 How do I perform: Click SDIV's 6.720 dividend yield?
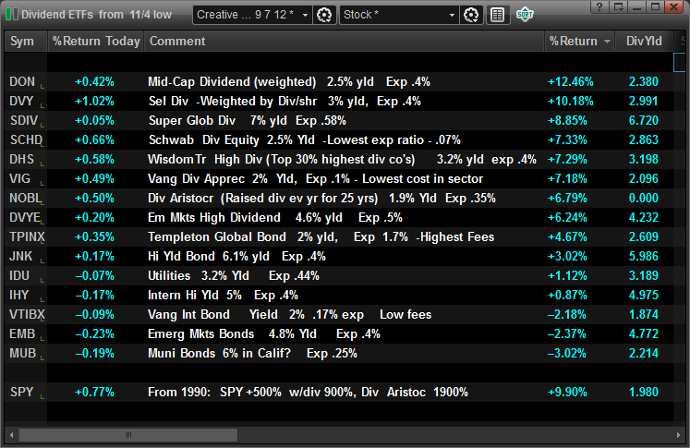coord(644,121)
